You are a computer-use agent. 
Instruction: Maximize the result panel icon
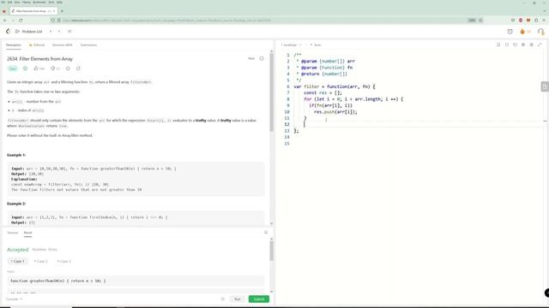point(266,232)
